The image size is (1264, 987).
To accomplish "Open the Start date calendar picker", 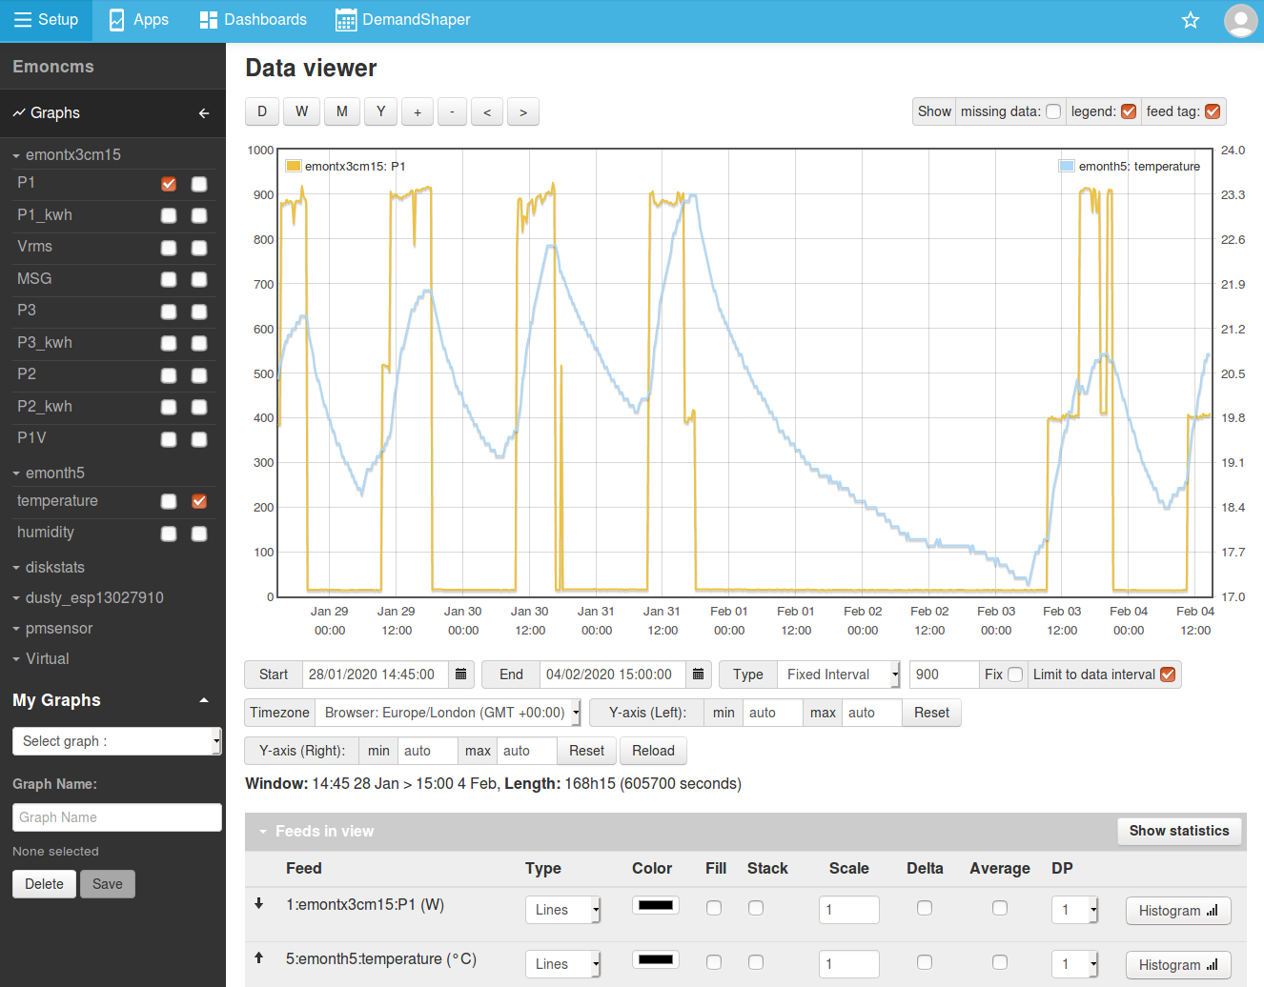I will pyautogui.click(x=460, y=675).
